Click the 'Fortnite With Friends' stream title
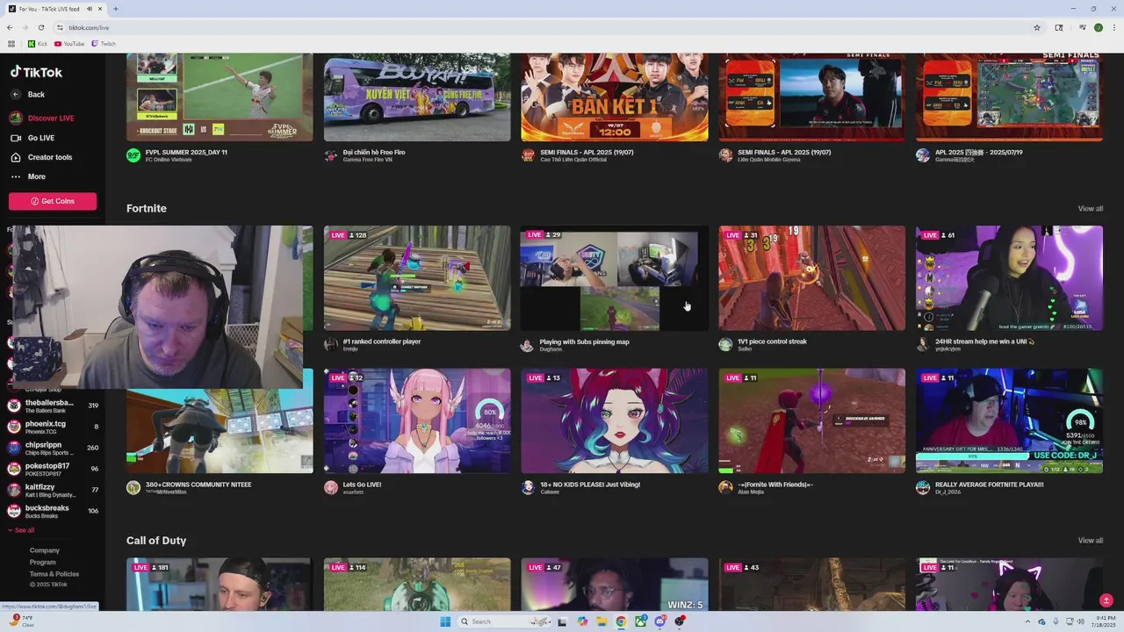 776,485
